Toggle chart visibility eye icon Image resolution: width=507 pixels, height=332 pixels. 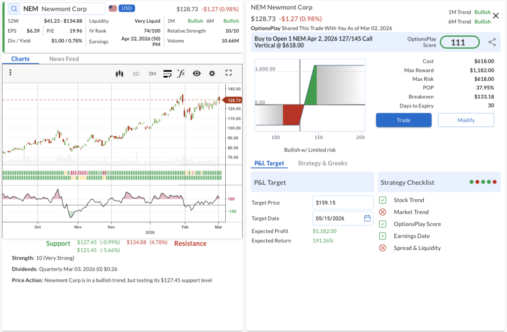(x=197, y=73)
